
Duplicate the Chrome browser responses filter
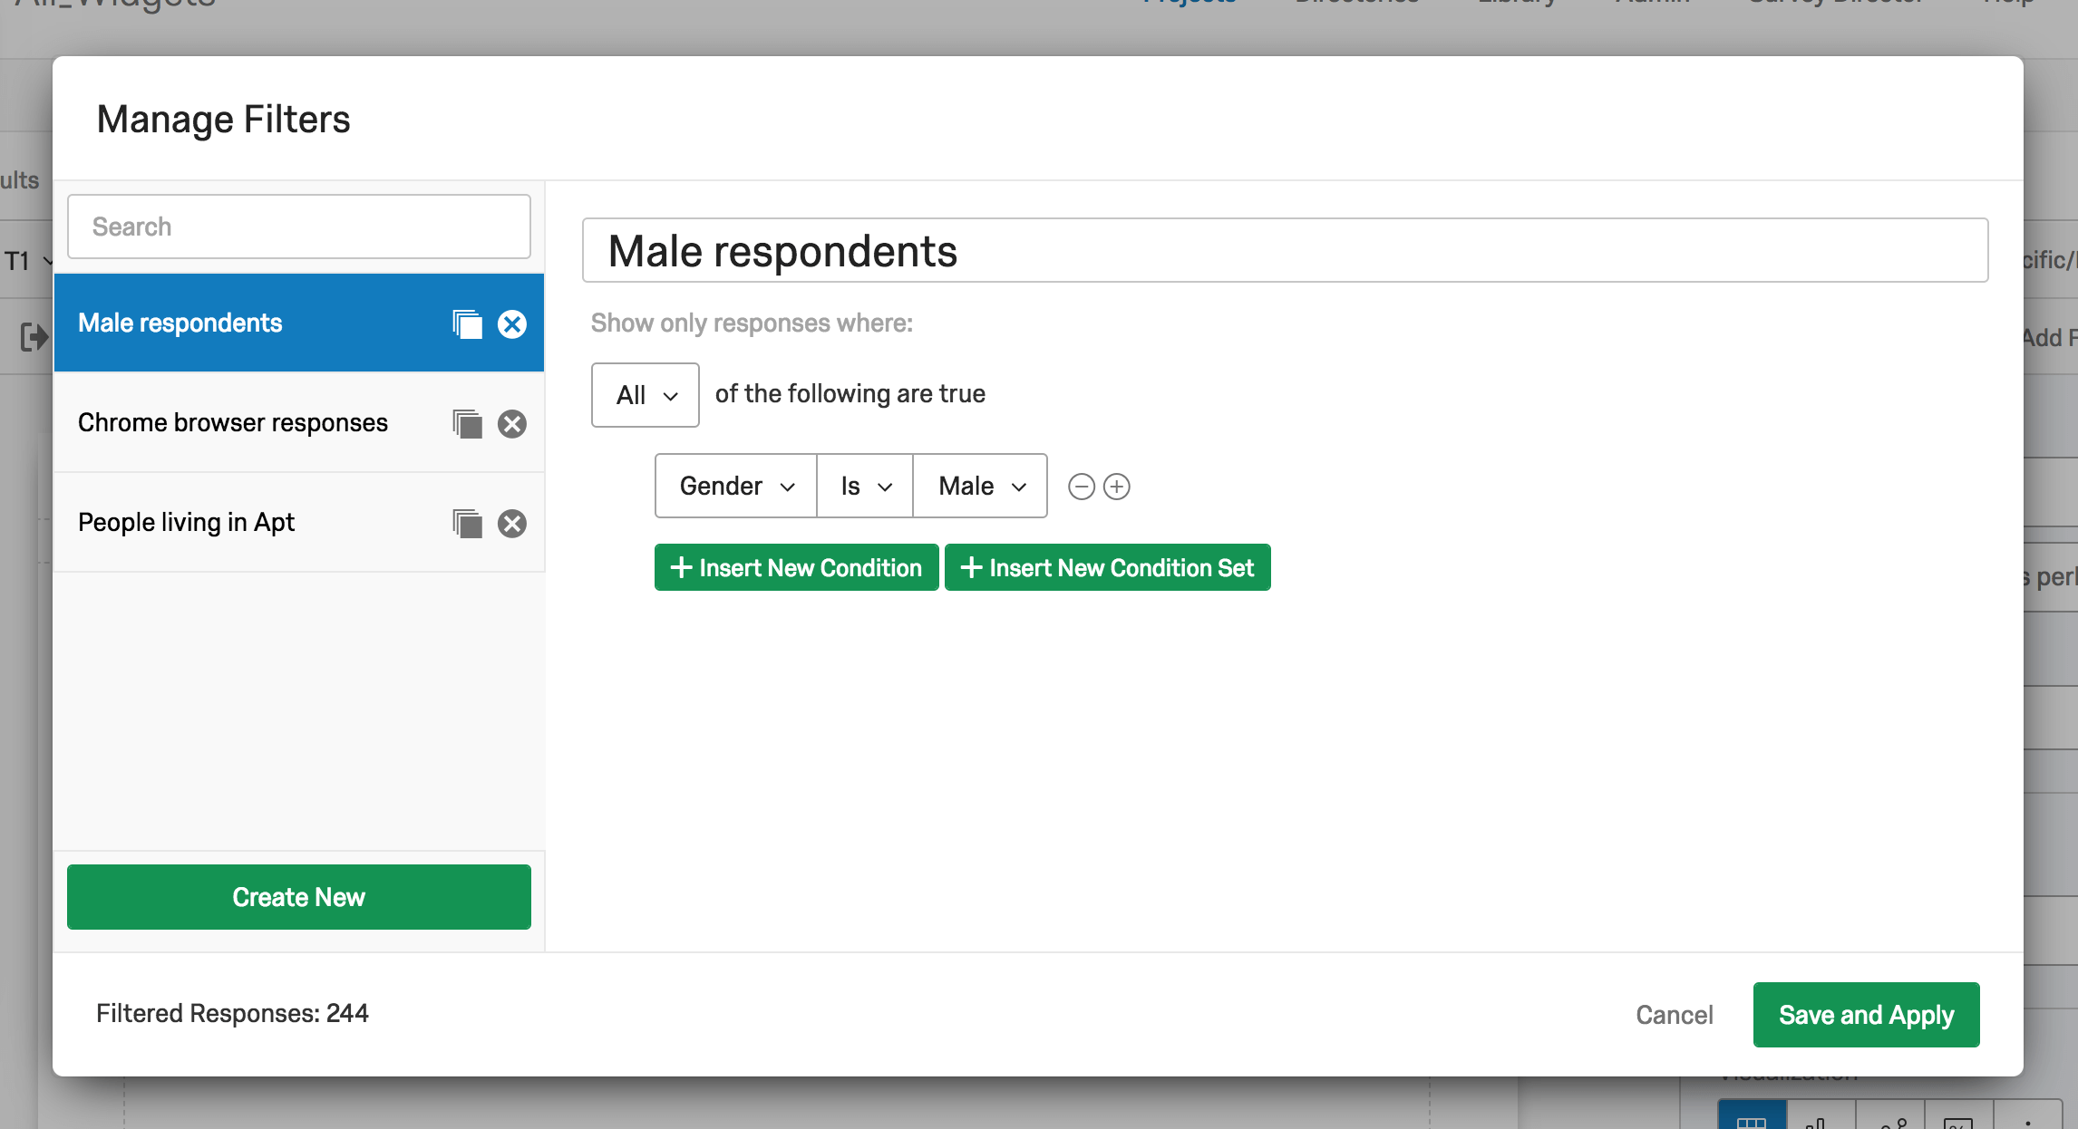[467, 424]
